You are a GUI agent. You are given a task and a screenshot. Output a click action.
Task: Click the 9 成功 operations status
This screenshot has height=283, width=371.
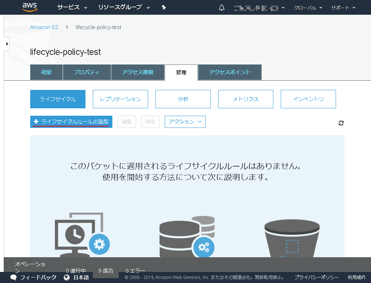coord(106,271)
